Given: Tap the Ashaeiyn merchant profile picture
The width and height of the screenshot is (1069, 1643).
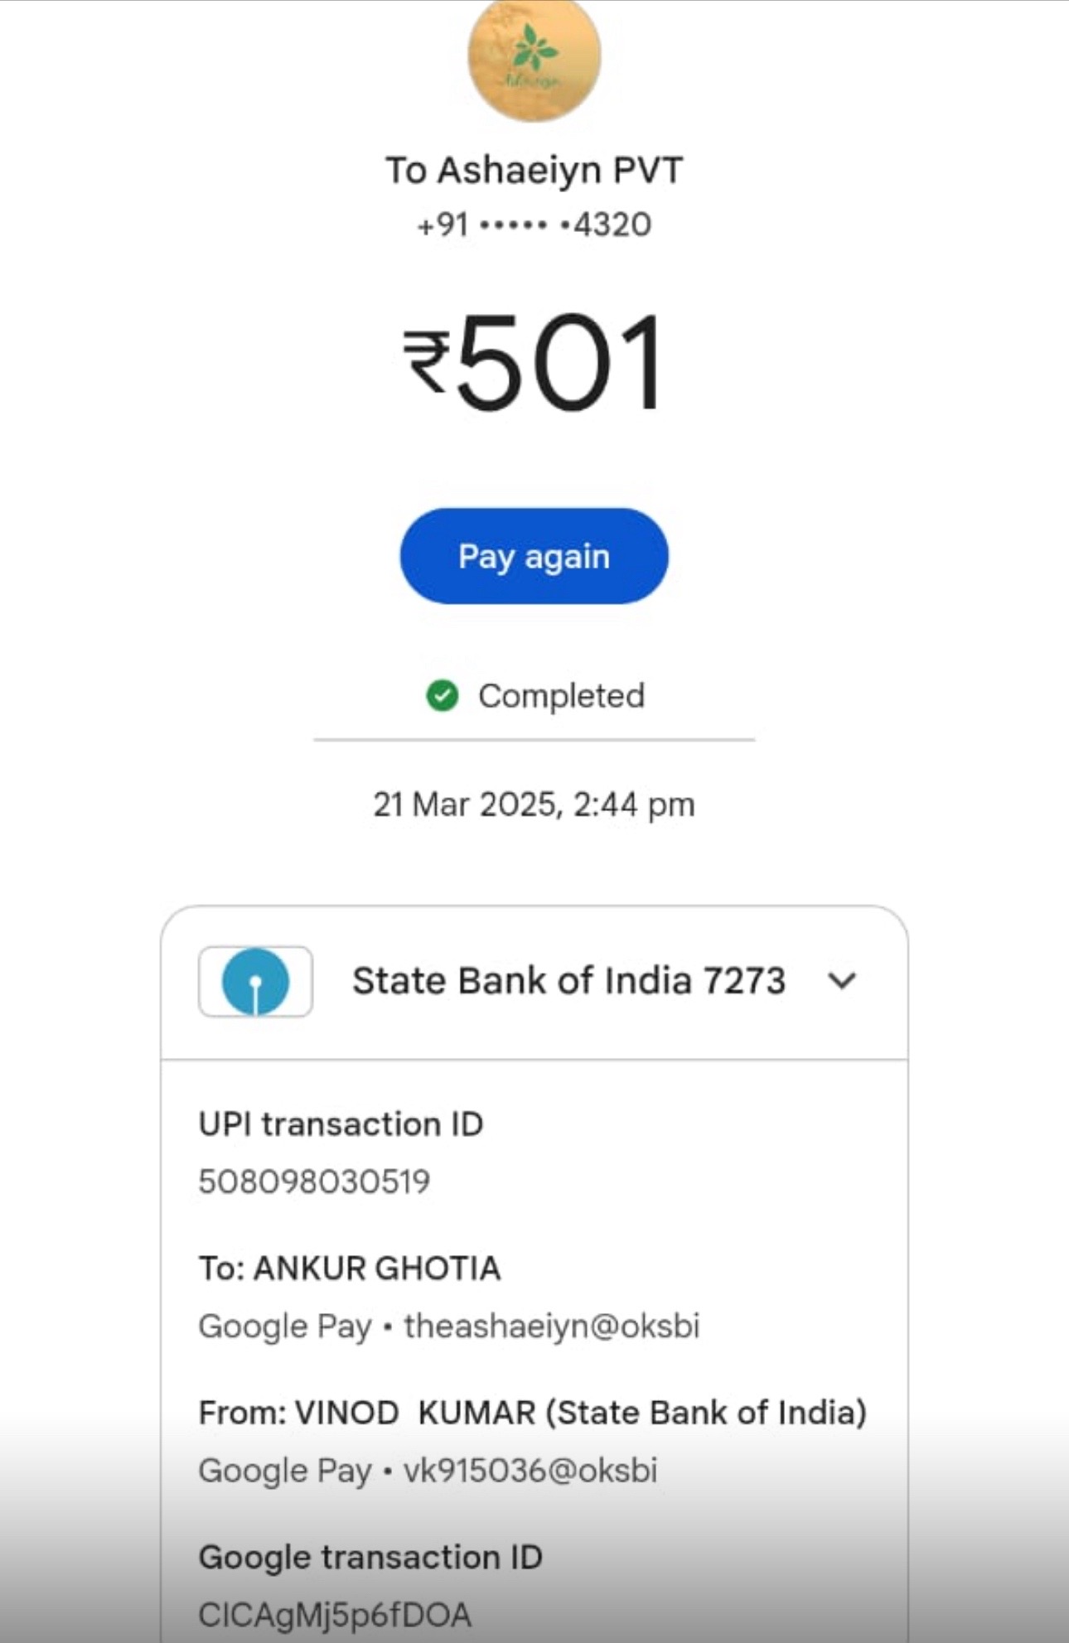Looking at the screenshot, I should (x=534, y=58).
